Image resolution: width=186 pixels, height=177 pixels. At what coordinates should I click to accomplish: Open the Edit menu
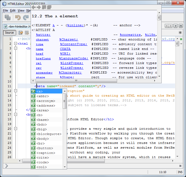(13, 11)
